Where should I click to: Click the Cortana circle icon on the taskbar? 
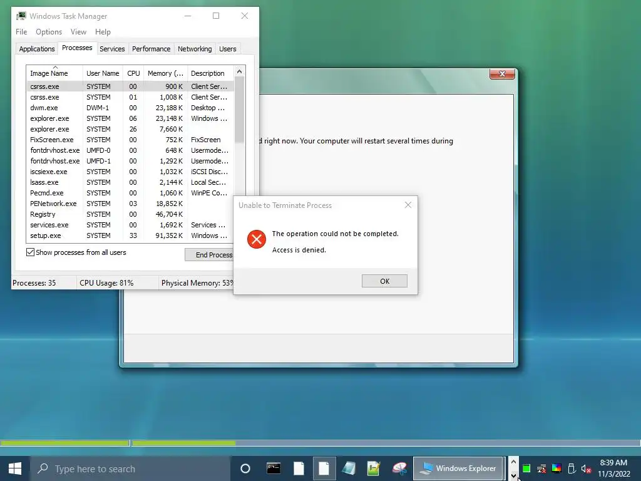(x=245, y=468)
